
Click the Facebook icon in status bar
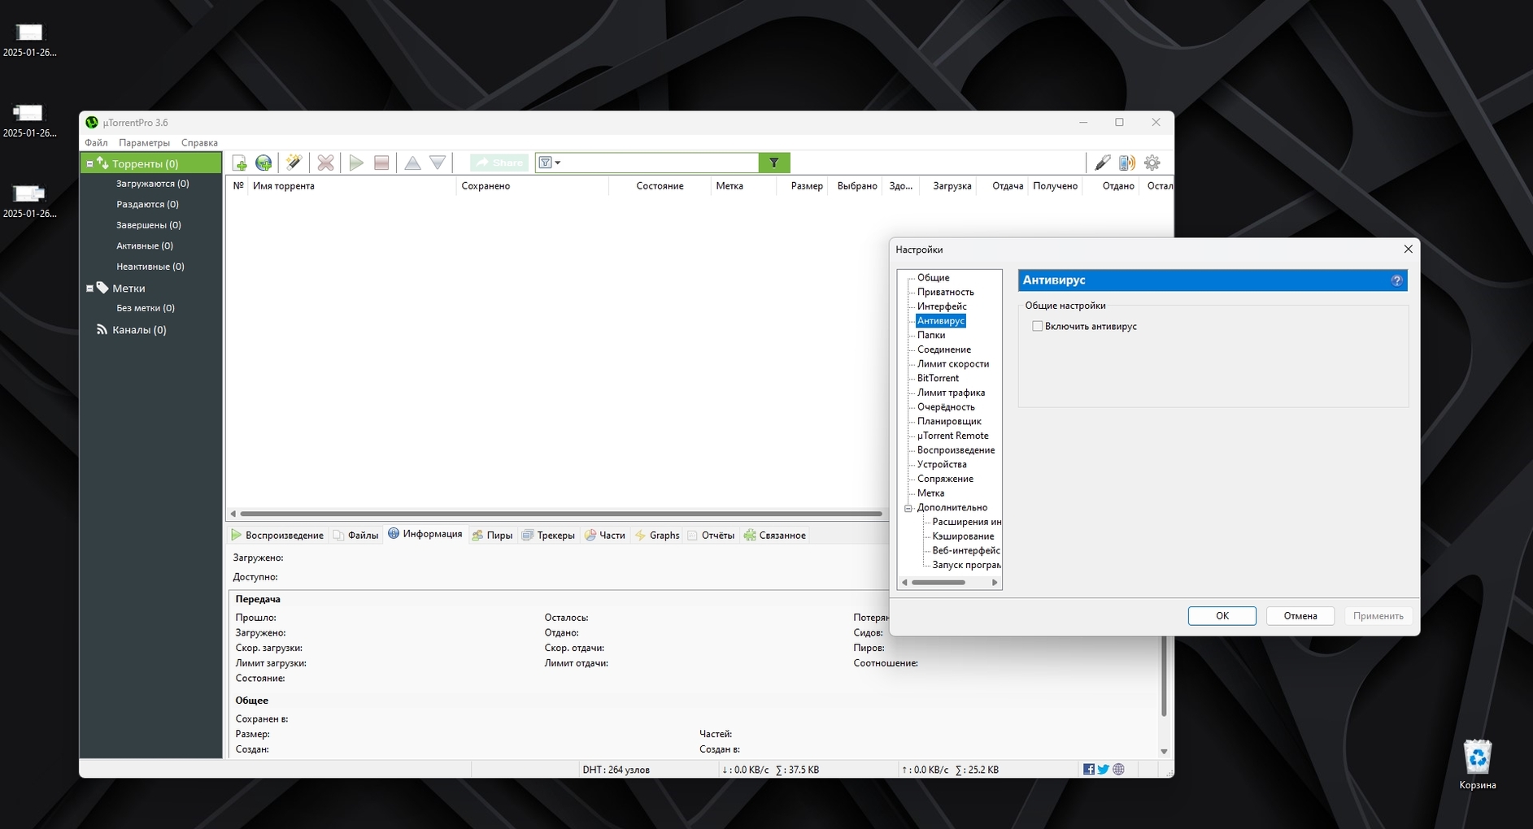tap(1089, 770)
